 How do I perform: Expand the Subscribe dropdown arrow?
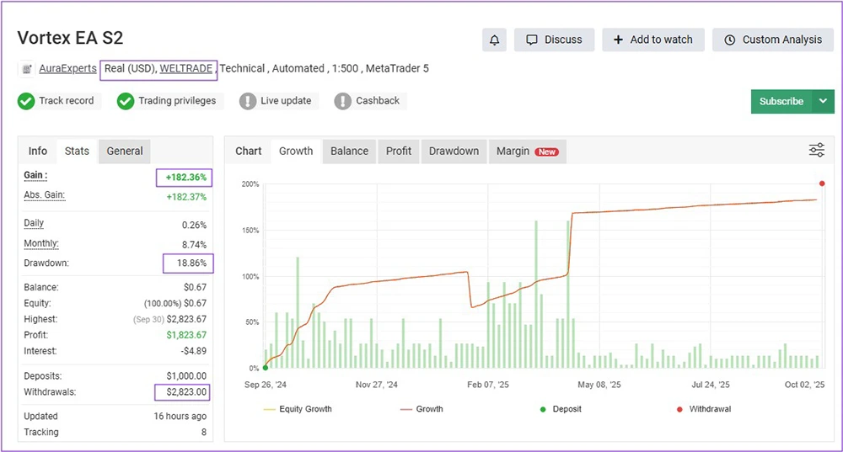[x=823, y=101]
